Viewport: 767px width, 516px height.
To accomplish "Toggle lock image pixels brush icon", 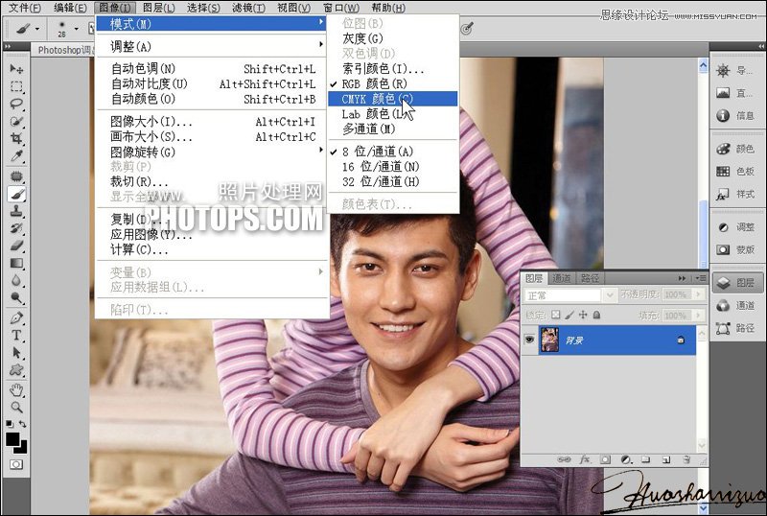I will point(569,315).
